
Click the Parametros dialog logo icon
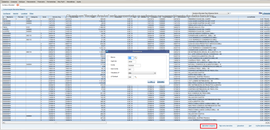click(x=107, y=51)
